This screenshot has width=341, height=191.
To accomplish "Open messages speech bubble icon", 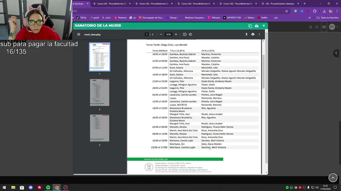I will [317, 27].
